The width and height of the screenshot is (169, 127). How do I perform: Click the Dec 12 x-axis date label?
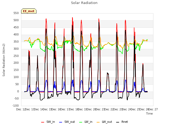21,109
